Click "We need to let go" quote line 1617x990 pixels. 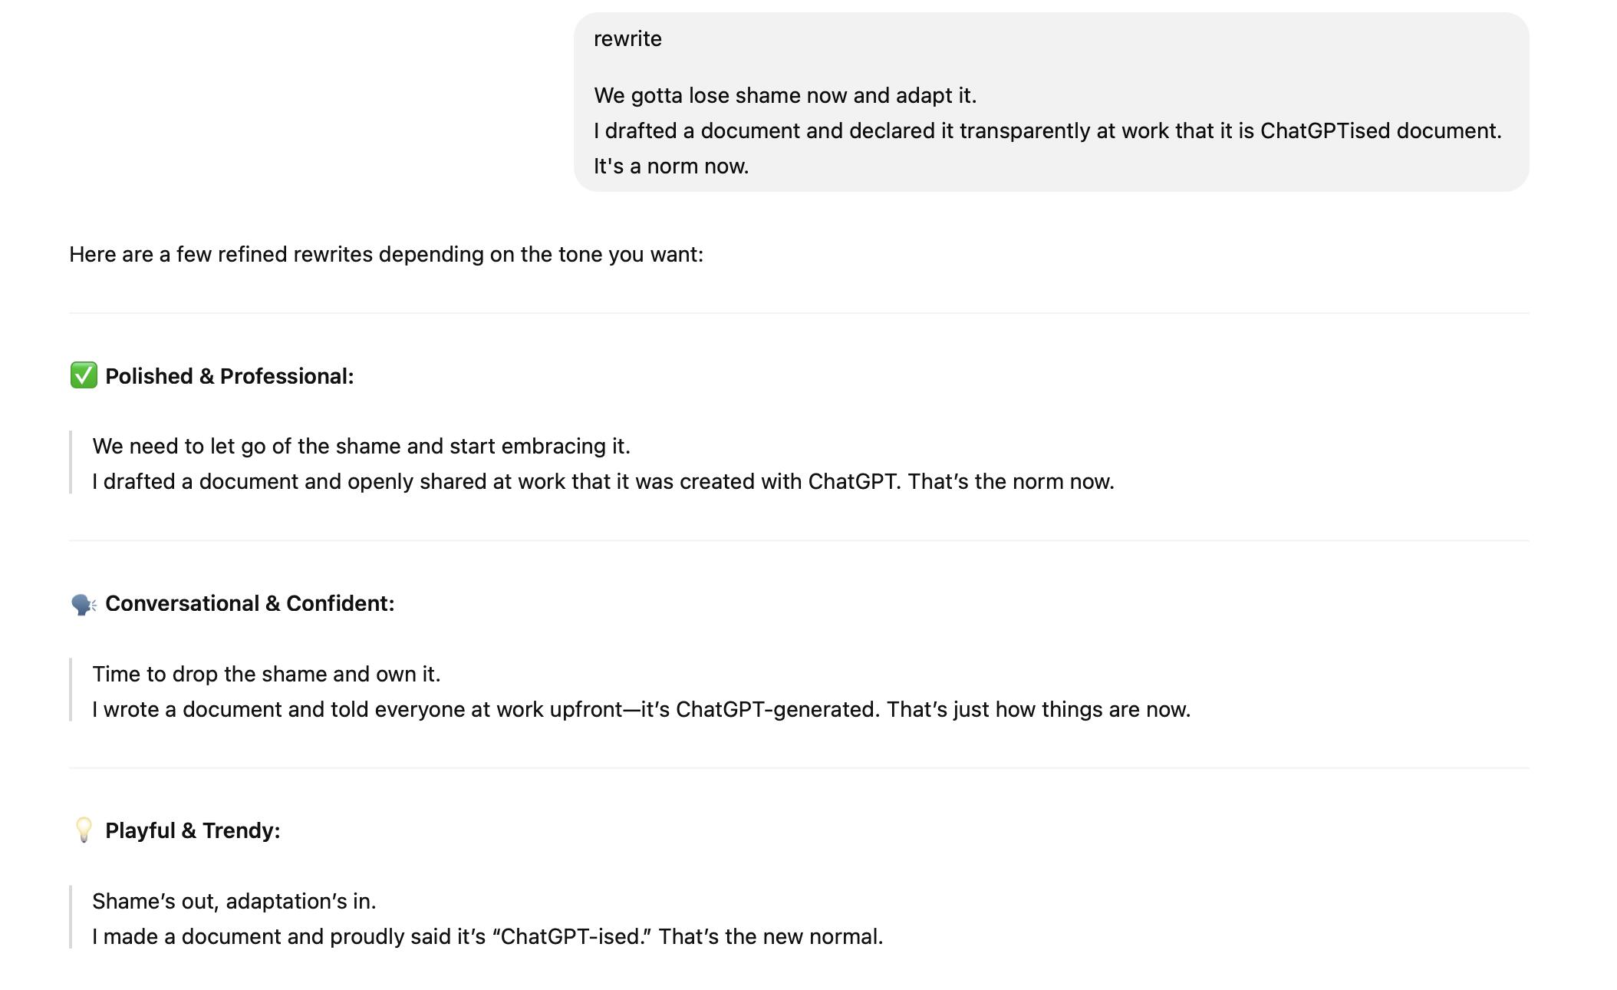[361, 447]
